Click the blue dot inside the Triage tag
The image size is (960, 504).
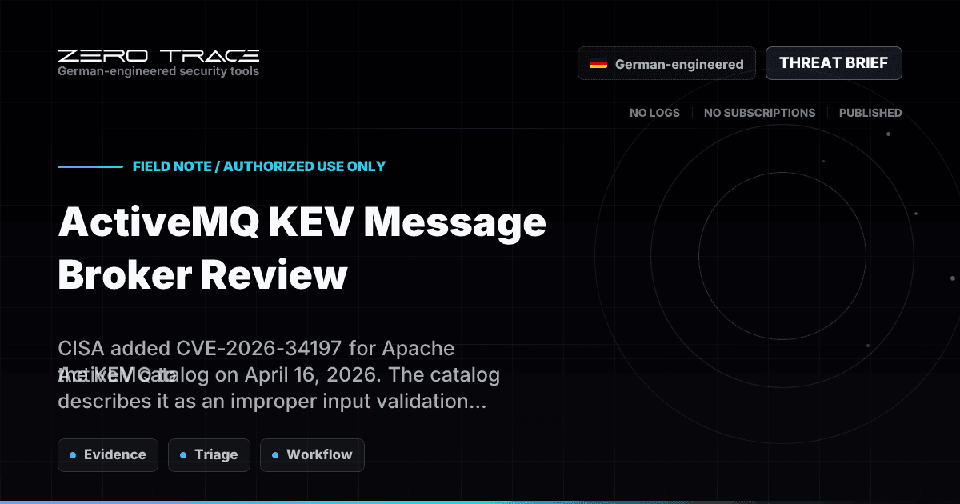click(185, 454)
